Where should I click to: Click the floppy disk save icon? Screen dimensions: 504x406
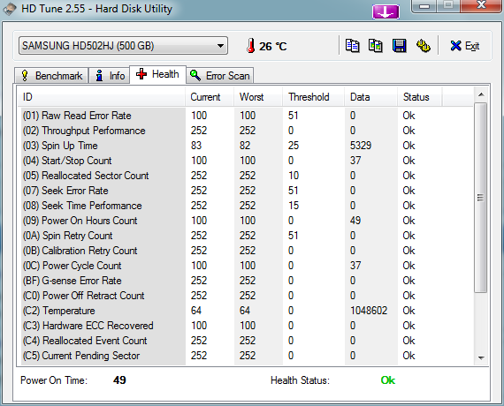399,46
